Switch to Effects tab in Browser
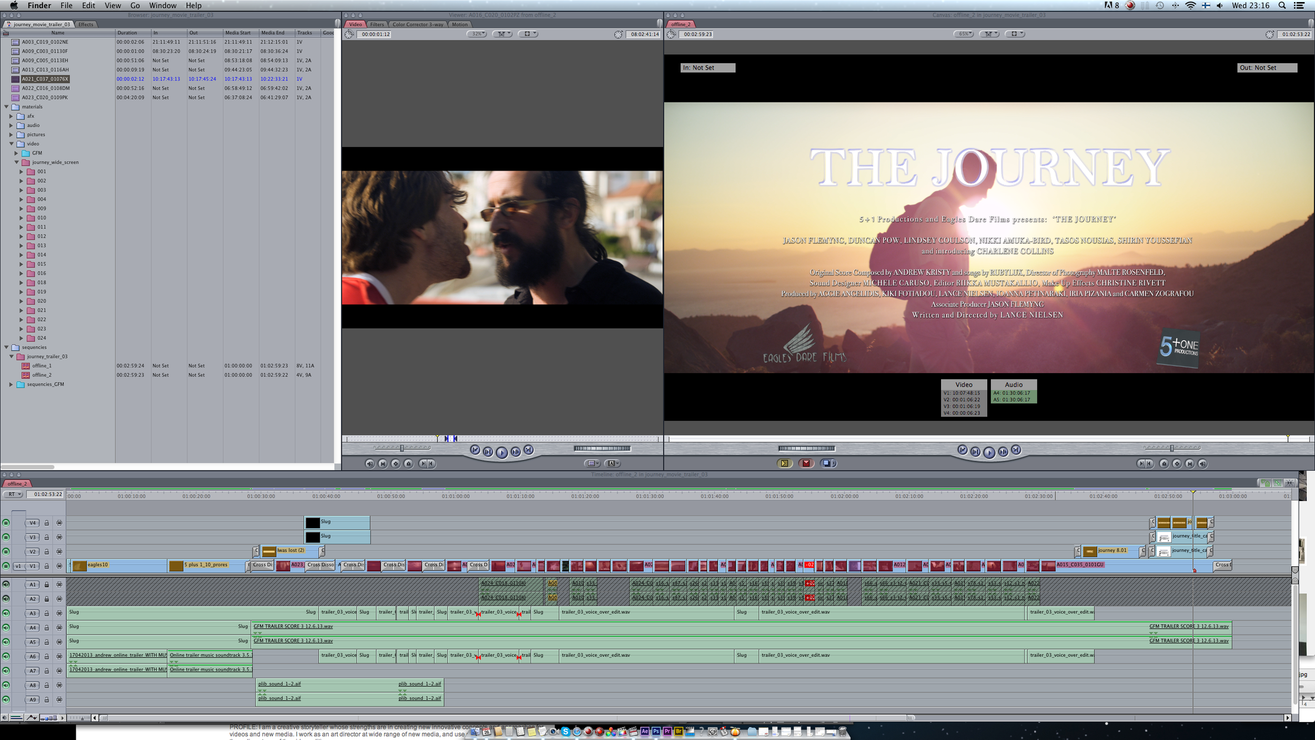 point(86,24)
